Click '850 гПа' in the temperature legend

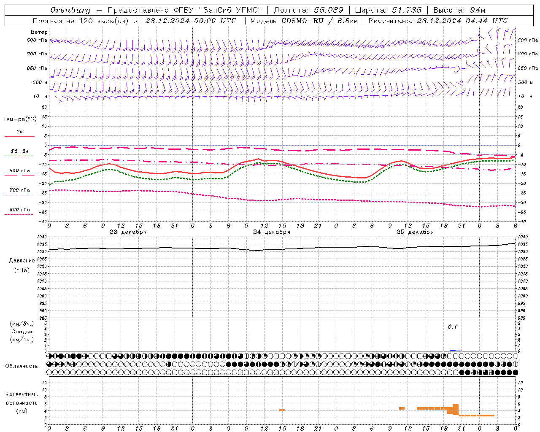[x=20, y=171]
